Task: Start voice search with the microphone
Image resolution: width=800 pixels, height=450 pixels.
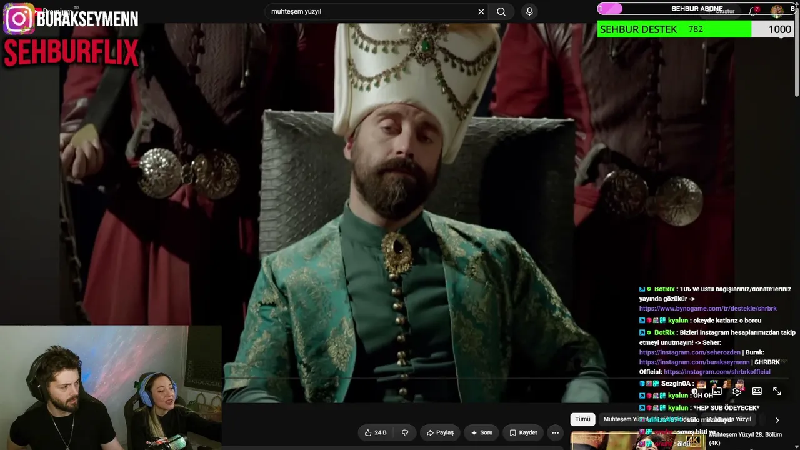Action: 529,12
